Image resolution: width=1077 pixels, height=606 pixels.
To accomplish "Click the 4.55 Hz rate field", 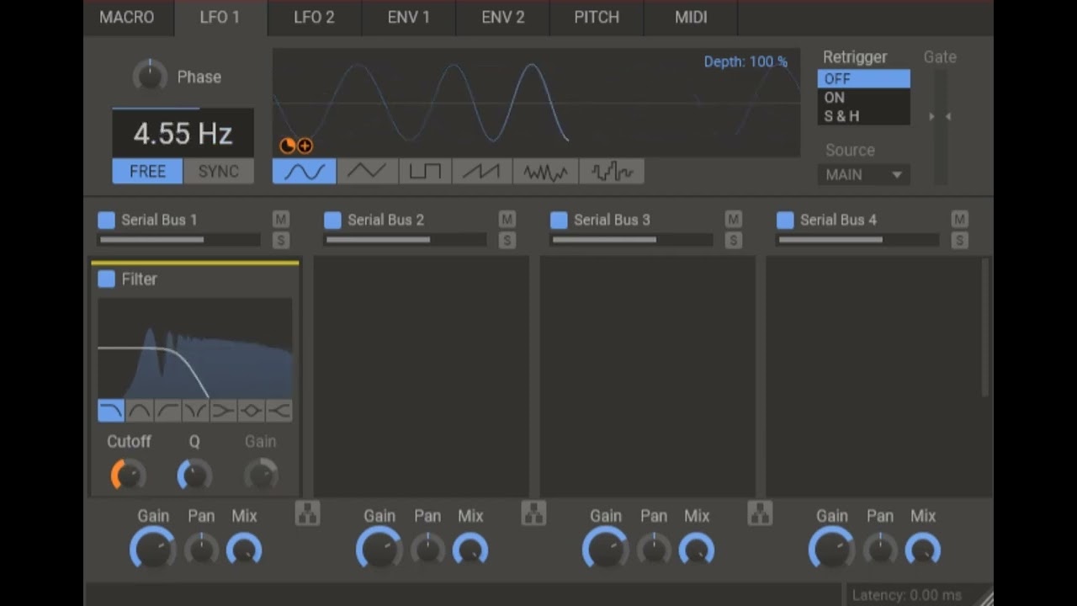I will point(183,133).
